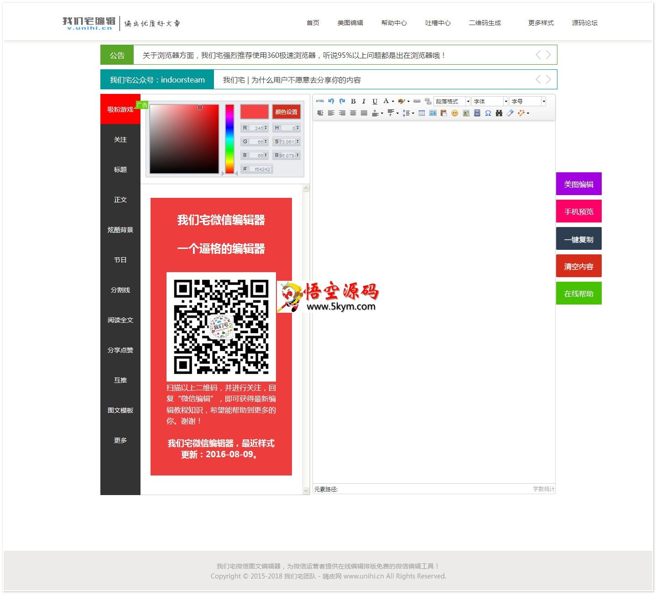Toggle italic formatting
The height and width of the screenshot is (594, 656).
[364, 101]
